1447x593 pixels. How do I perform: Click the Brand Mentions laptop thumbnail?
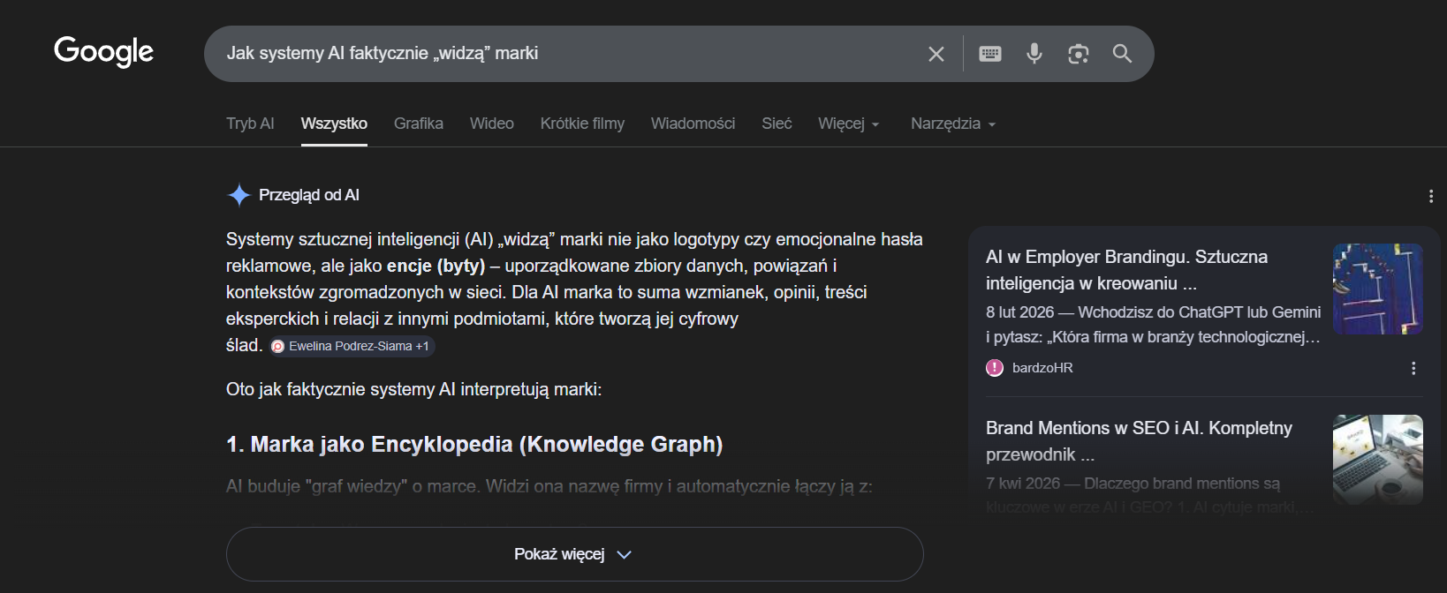1377,460
